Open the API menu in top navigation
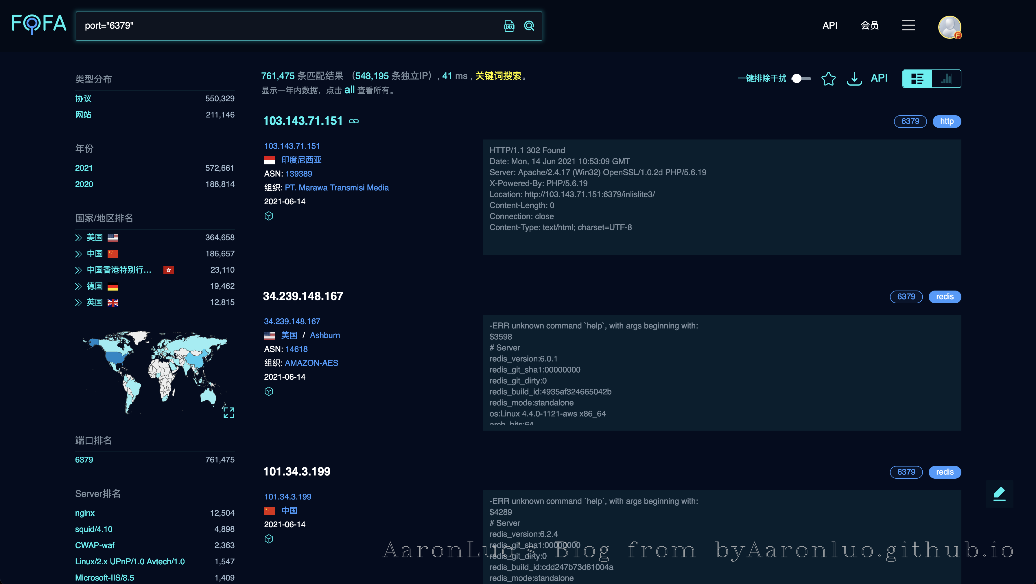The width and height of the screenshot is (1036, 584). pos(830,25)
